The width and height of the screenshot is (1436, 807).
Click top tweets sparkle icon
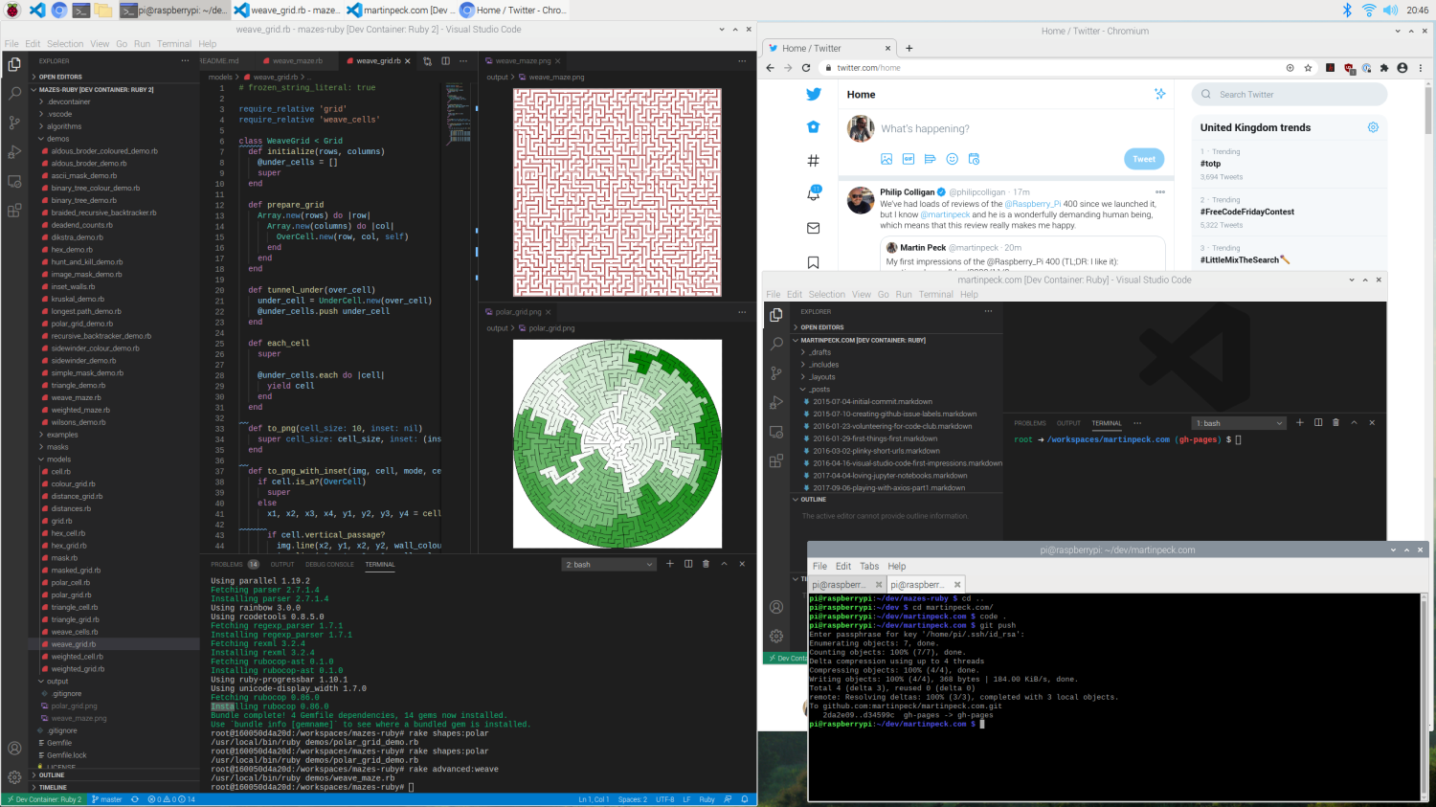pos(1160,94)
